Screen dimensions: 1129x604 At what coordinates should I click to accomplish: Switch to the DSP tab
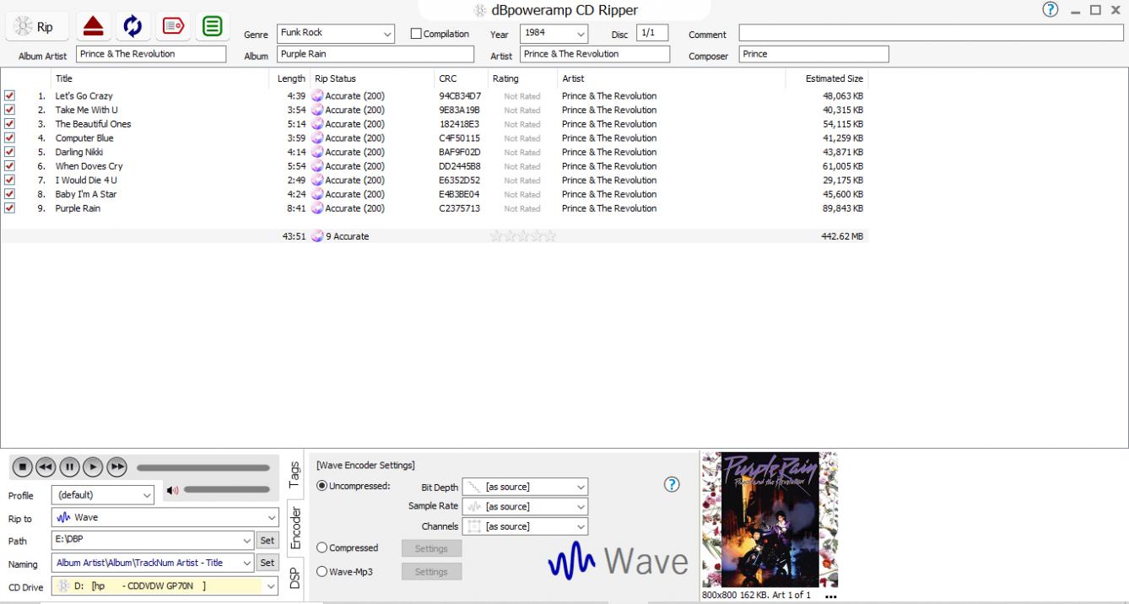tap(294, 577)
